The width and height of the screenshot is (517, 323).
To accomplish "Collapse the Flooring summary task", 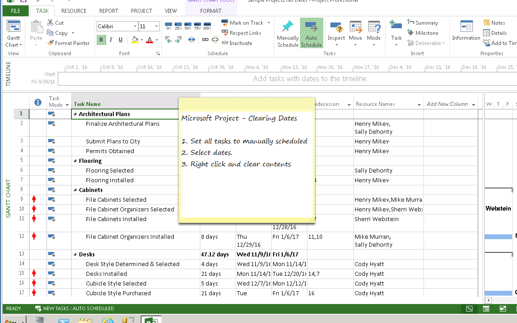I will pos(75,161).
